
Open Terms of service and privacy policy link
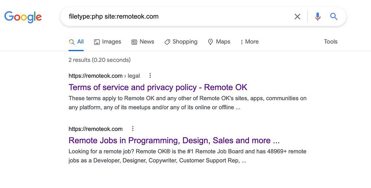158,87
